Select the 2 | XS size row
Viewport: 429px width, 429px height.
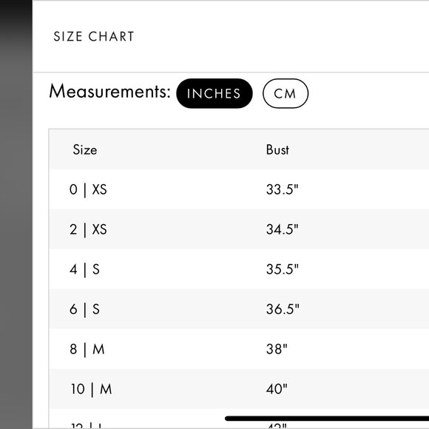(x=239, y=229)
